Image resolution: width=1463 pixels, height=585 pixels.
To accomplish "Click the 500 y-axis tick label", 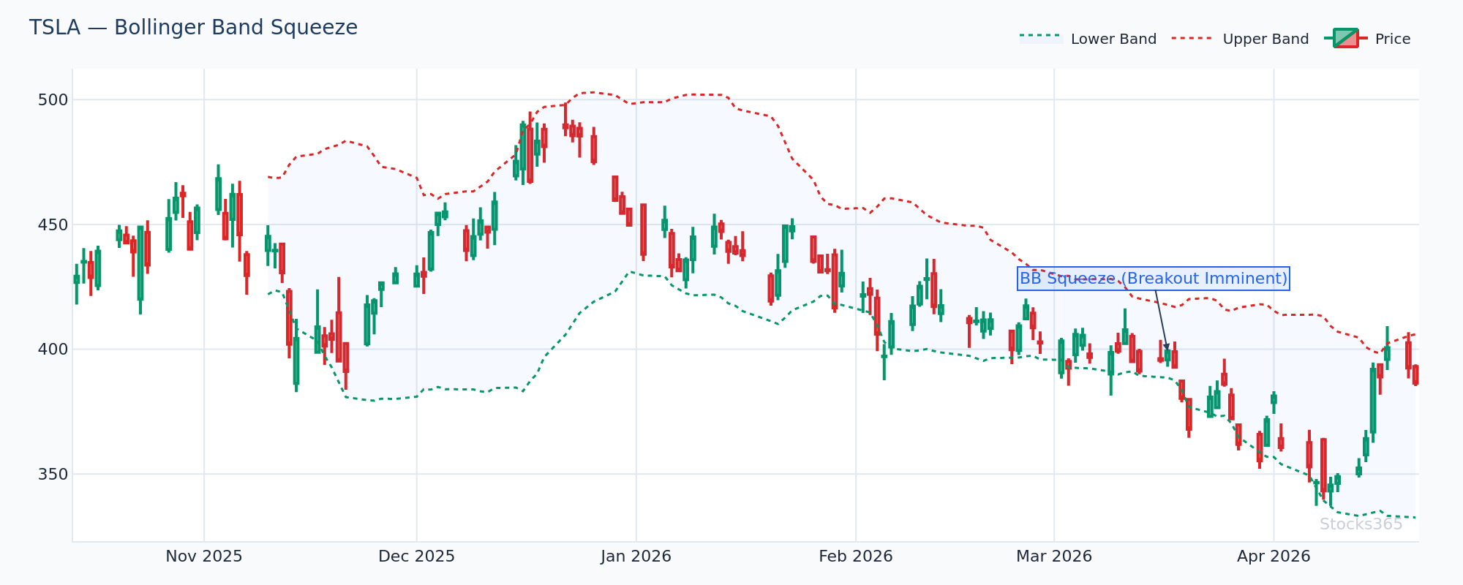I will [53, 99].
